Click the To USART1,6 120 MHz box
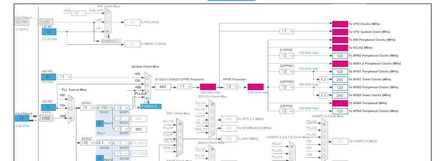 point(340,141)
